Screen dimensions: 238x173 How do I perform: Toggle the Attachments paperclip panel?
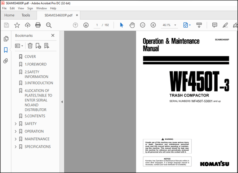point(6,61)
